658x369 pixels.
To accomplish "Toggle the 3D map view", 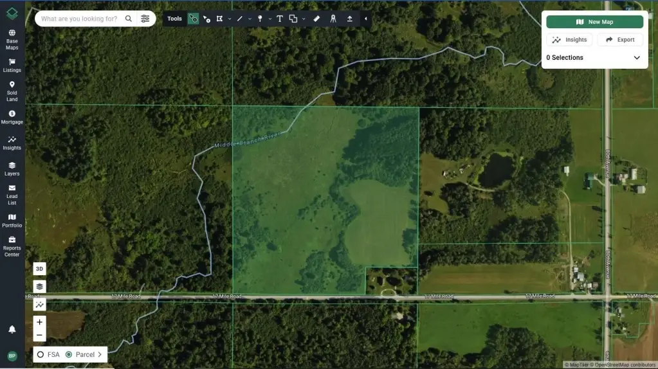I will [x=40, y=269].
